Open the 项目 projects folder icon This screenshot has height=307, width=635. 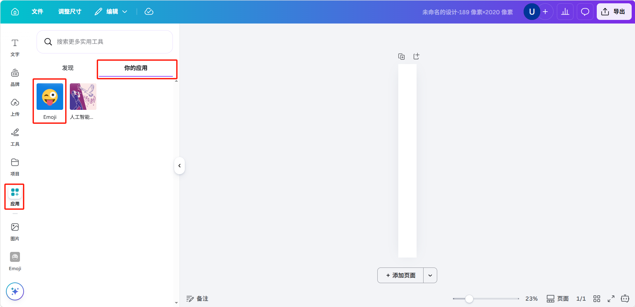(15, 162)
